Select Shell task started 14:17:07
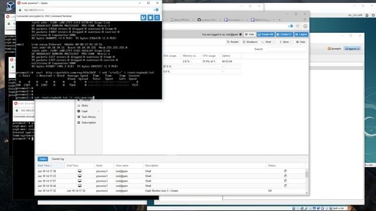Image resolution: width=376 pixels, height=211 pixels. (x=171, y=181)
